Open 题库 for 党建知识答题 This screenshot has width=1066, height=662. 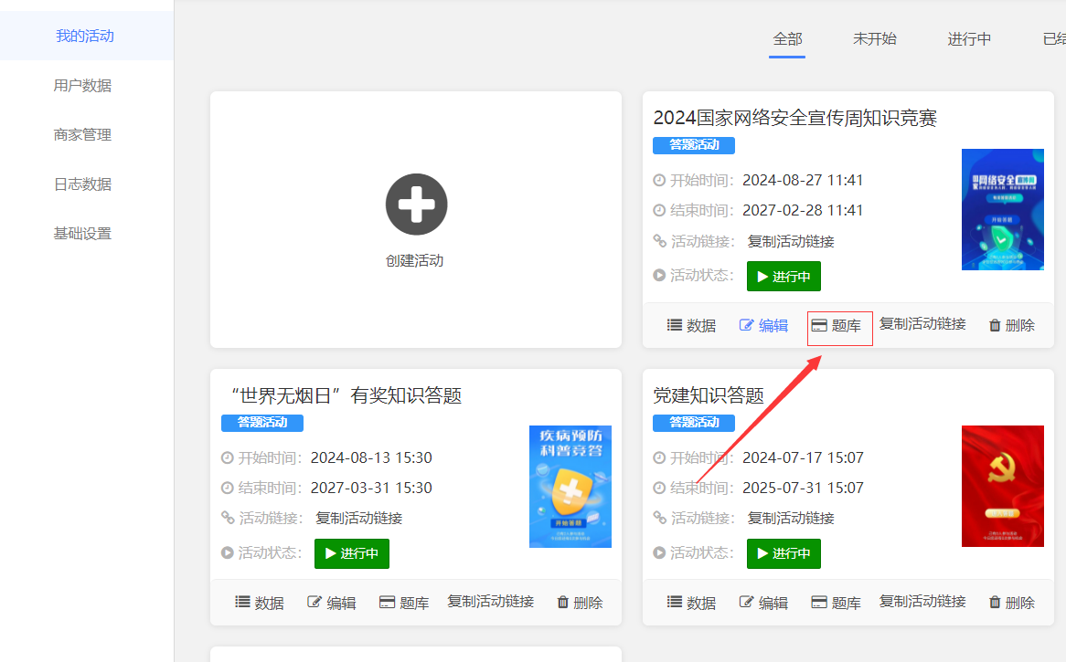[x=837, y=603]
